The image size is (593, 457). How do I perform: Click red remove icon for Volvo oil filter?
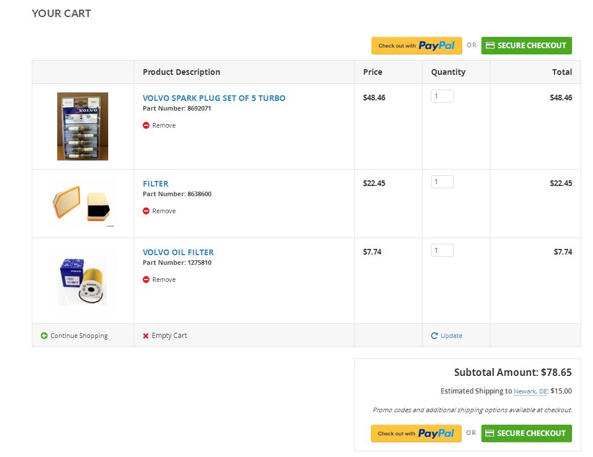(146, 280)
